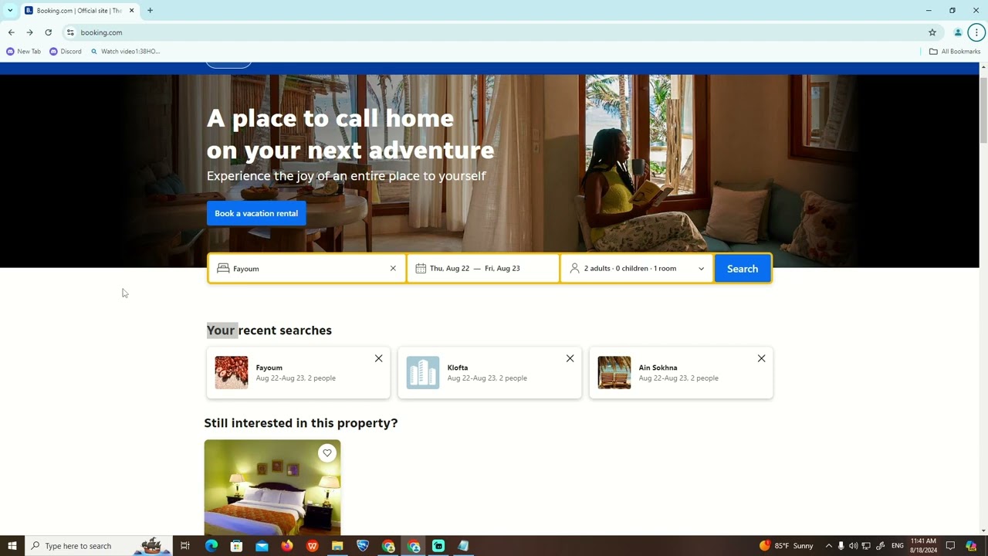The height and width of the screenshot is (556, 988).
Task: Open All Bookmarks folder
Action: click(x=955, y=52)
